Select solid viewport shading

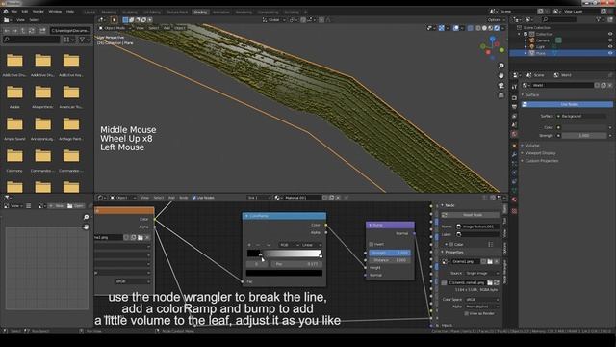click(x=484, y=28)
